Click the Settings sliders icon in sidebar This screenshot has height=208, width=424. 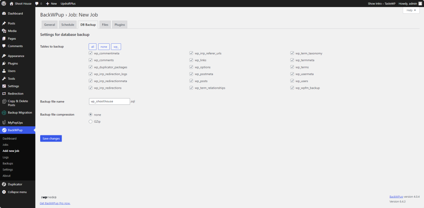click(x=4, y=86)
